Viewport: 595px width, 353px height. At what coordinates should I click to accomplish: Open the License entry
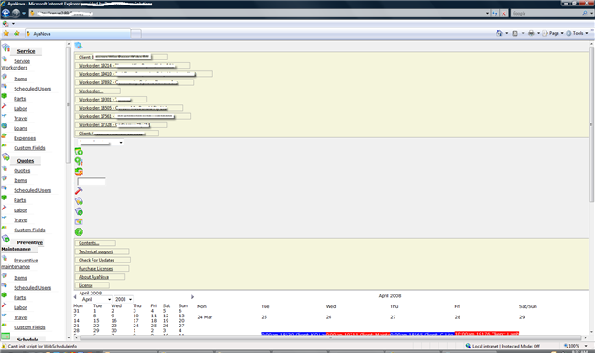coord(92,285)
